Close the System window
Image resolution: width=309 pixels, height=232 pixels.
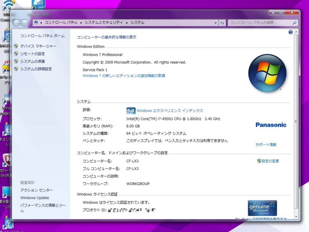point(292,12)
